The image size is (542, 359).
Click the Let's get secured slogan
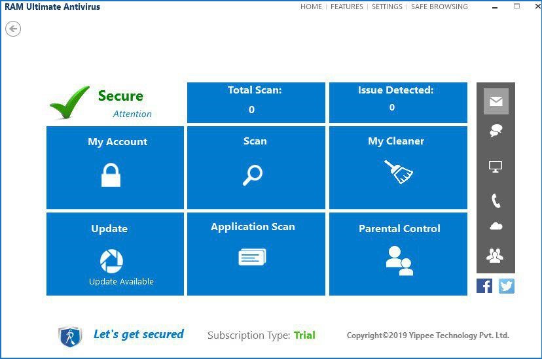[x=139, y=334]
